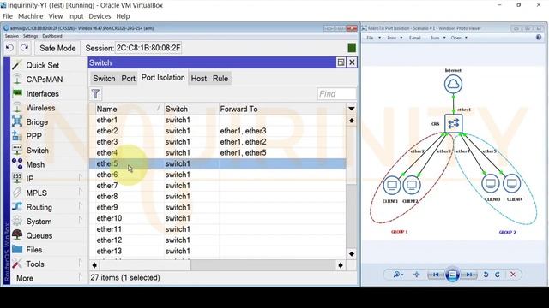
Task: Open Photo Viewer zoom magnifier
Action: point(398,275)
